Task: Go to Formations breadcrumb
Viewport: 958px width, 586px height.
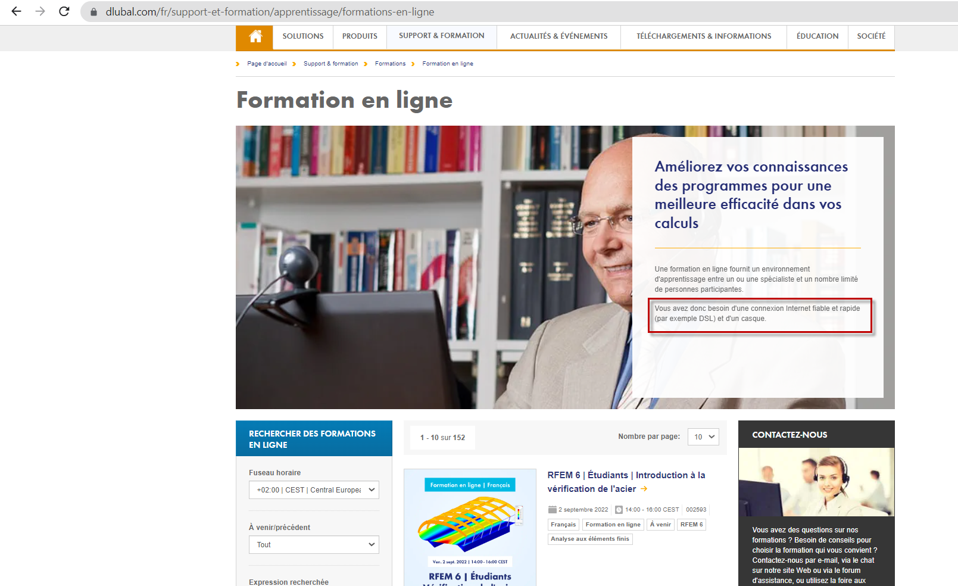Action: pyautogui.click(x=390, y=64)
